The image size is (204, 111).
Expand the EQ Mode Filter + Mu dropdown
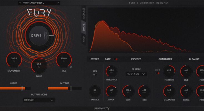coord(136,74)
